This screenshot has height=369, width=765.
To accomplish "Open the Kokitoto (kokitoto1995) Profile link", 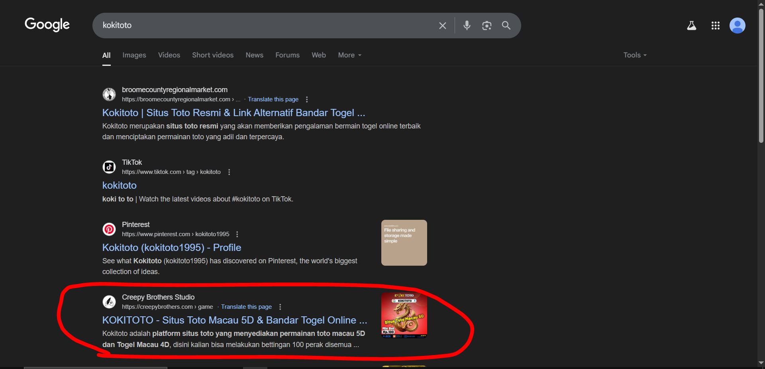I will point(171,247).
